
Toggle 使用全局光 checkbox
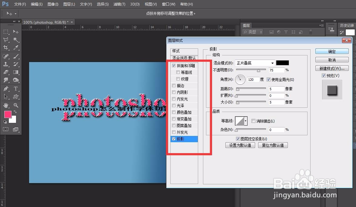click(x=268, y=79)
